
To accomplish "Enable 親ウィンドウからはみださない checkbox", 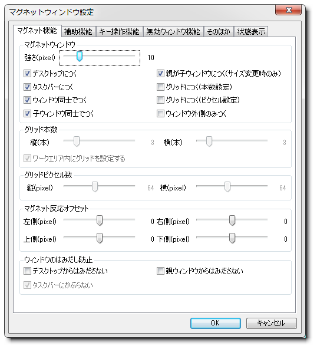I will (160, 271).
